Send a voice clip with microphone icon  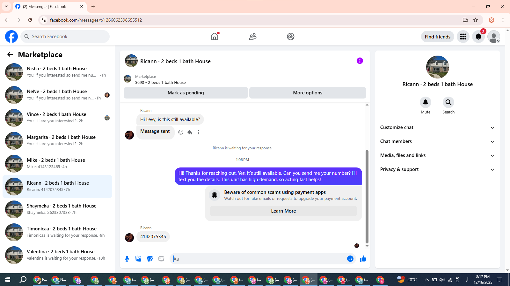[127, 259]
